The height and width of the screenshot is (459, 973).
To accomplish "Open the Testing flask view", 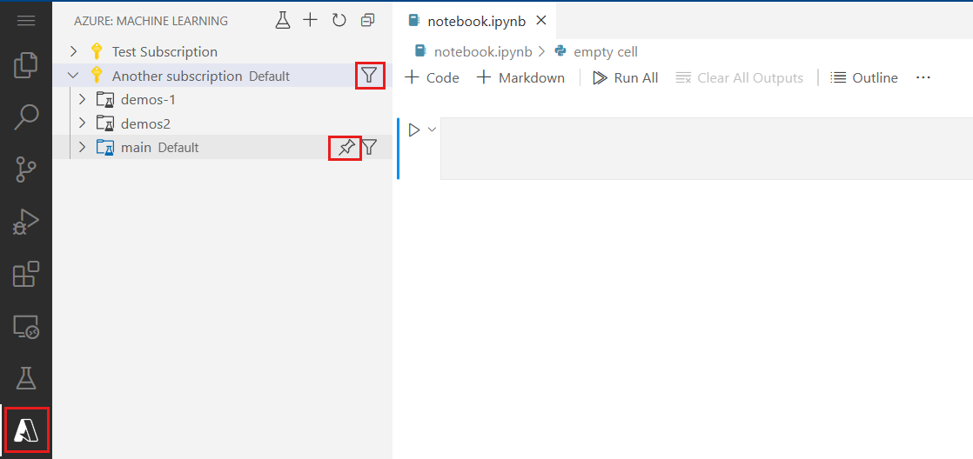I will 25,377.
